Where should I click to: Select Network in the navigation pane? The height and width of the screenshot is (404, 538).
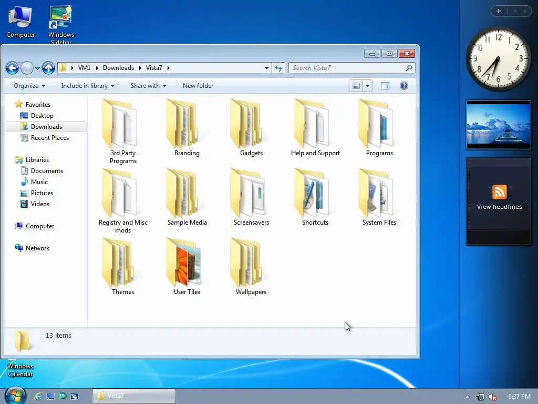point(32,248)
